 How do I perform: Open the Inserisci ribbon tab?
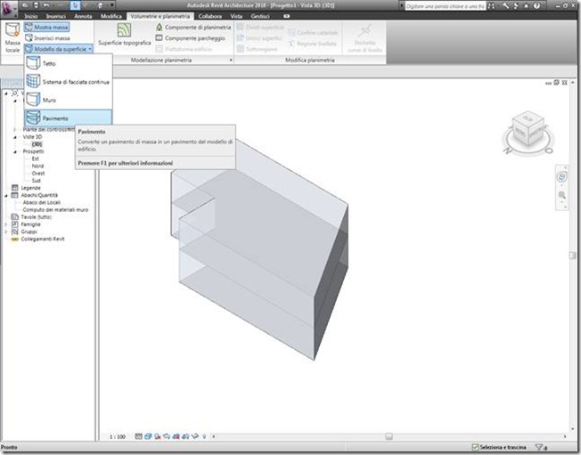click(x=56, y=16)
